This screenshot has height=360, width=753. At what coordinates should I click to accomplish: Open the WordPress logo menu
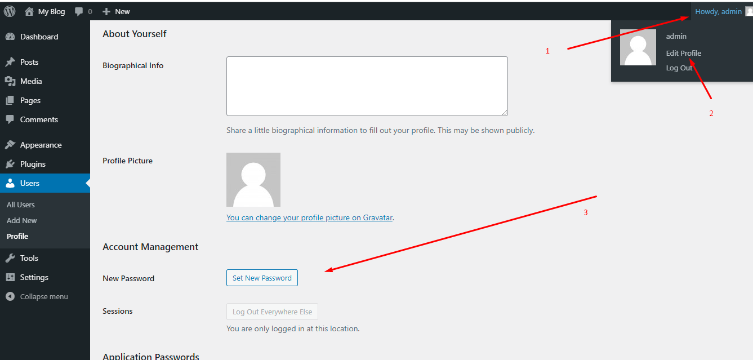coord(9,11)
